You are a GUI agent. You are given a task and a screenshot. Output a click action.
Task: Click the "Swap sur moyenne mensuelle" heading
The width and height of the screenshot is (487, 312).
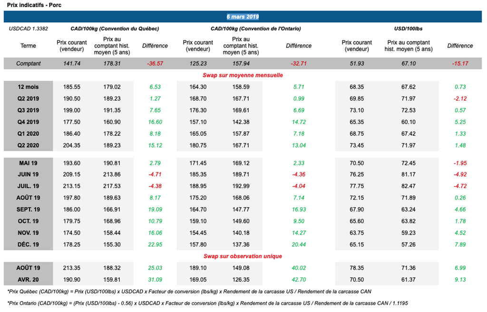[243, 75]
